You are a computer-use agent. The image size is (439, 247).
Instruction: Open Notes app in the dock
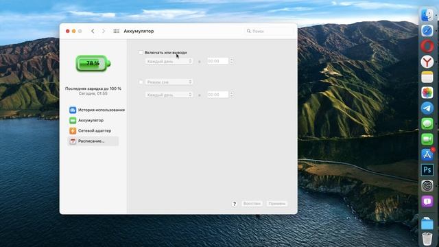(x=427, y=78)
